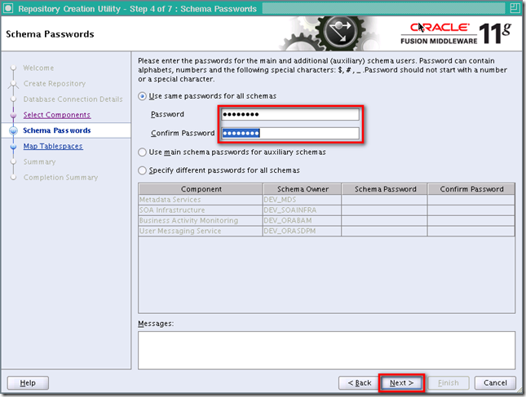The width and height of the screenshot is (526, 397).
Task: Go back with the Back button
Action: [x=360, y=382]
